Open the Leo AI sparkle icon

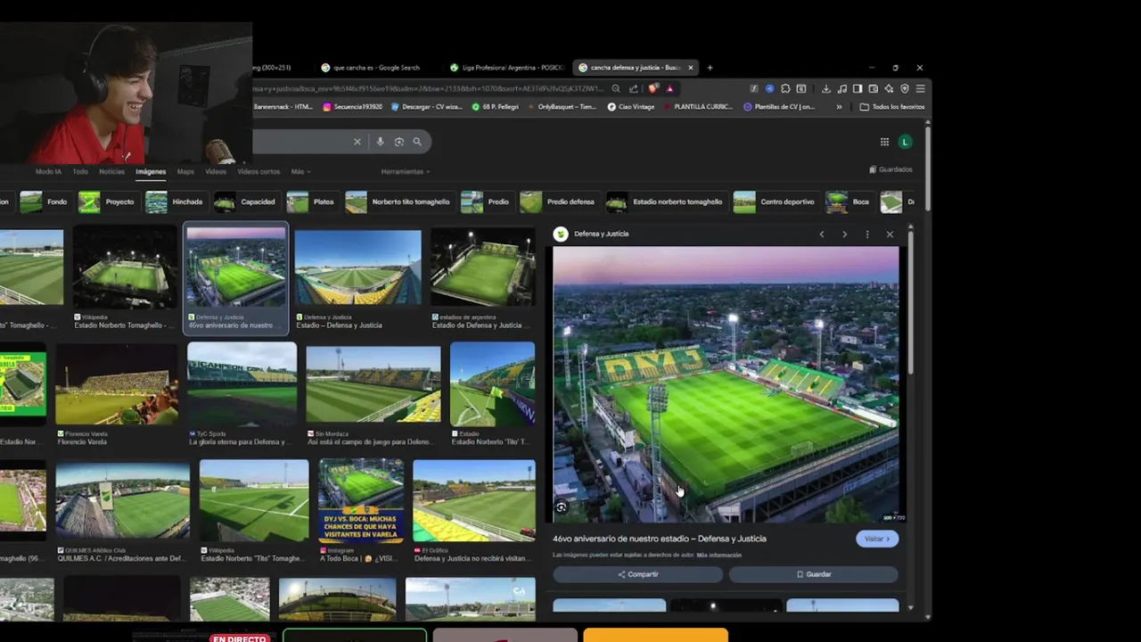(889, 88)
